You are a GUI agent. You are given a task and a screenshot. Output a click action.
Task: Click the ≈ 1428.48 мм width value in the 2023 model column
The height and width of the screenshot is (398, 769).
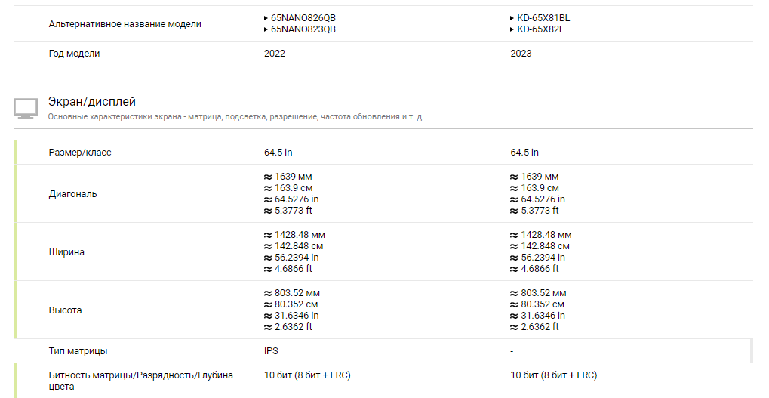coord(540,235)
